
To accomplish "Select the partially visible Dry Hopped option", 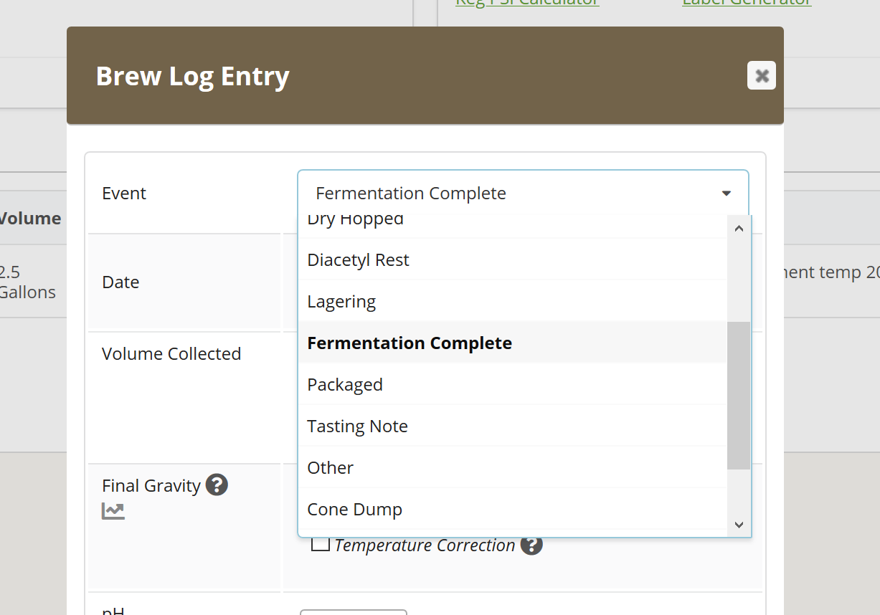I will (x=355, y=221).
